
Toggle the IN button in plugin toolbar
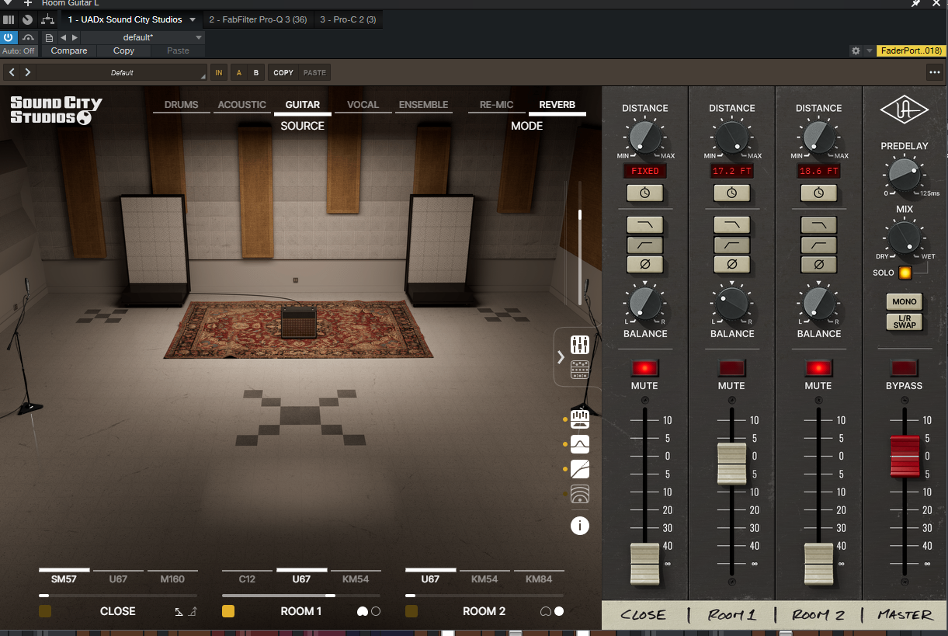tap(219, 72)
